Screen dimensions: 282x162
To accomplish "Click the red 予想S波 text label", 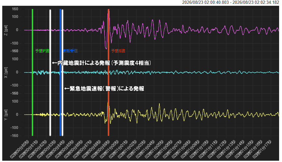I will click(118, 51).
